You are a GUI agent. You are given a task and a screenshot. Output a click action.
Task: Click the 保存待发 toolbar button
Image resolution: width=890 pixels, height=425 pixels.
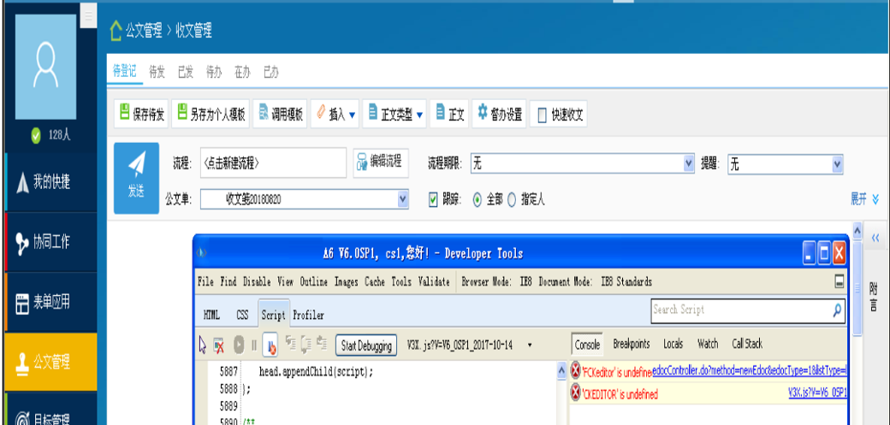pos(141,114)
